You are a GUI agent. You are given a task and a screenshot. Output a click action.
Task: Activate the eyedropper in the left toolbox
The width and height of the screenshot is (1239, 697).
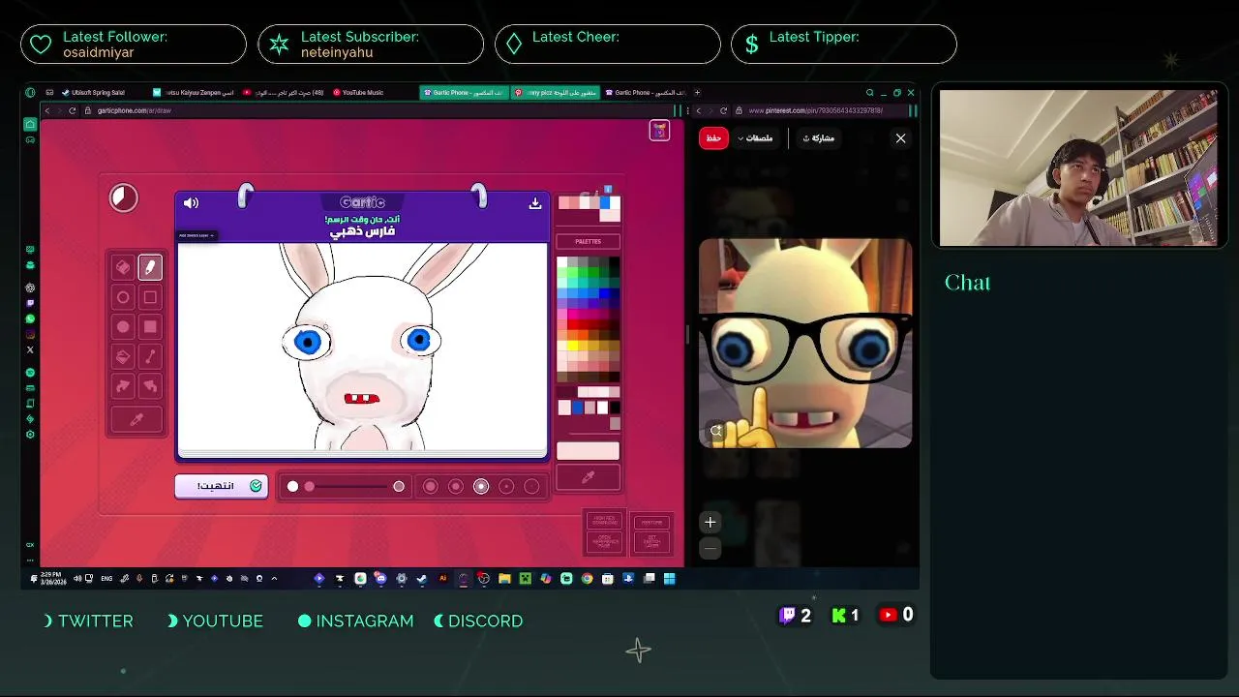tap(136, 420)
